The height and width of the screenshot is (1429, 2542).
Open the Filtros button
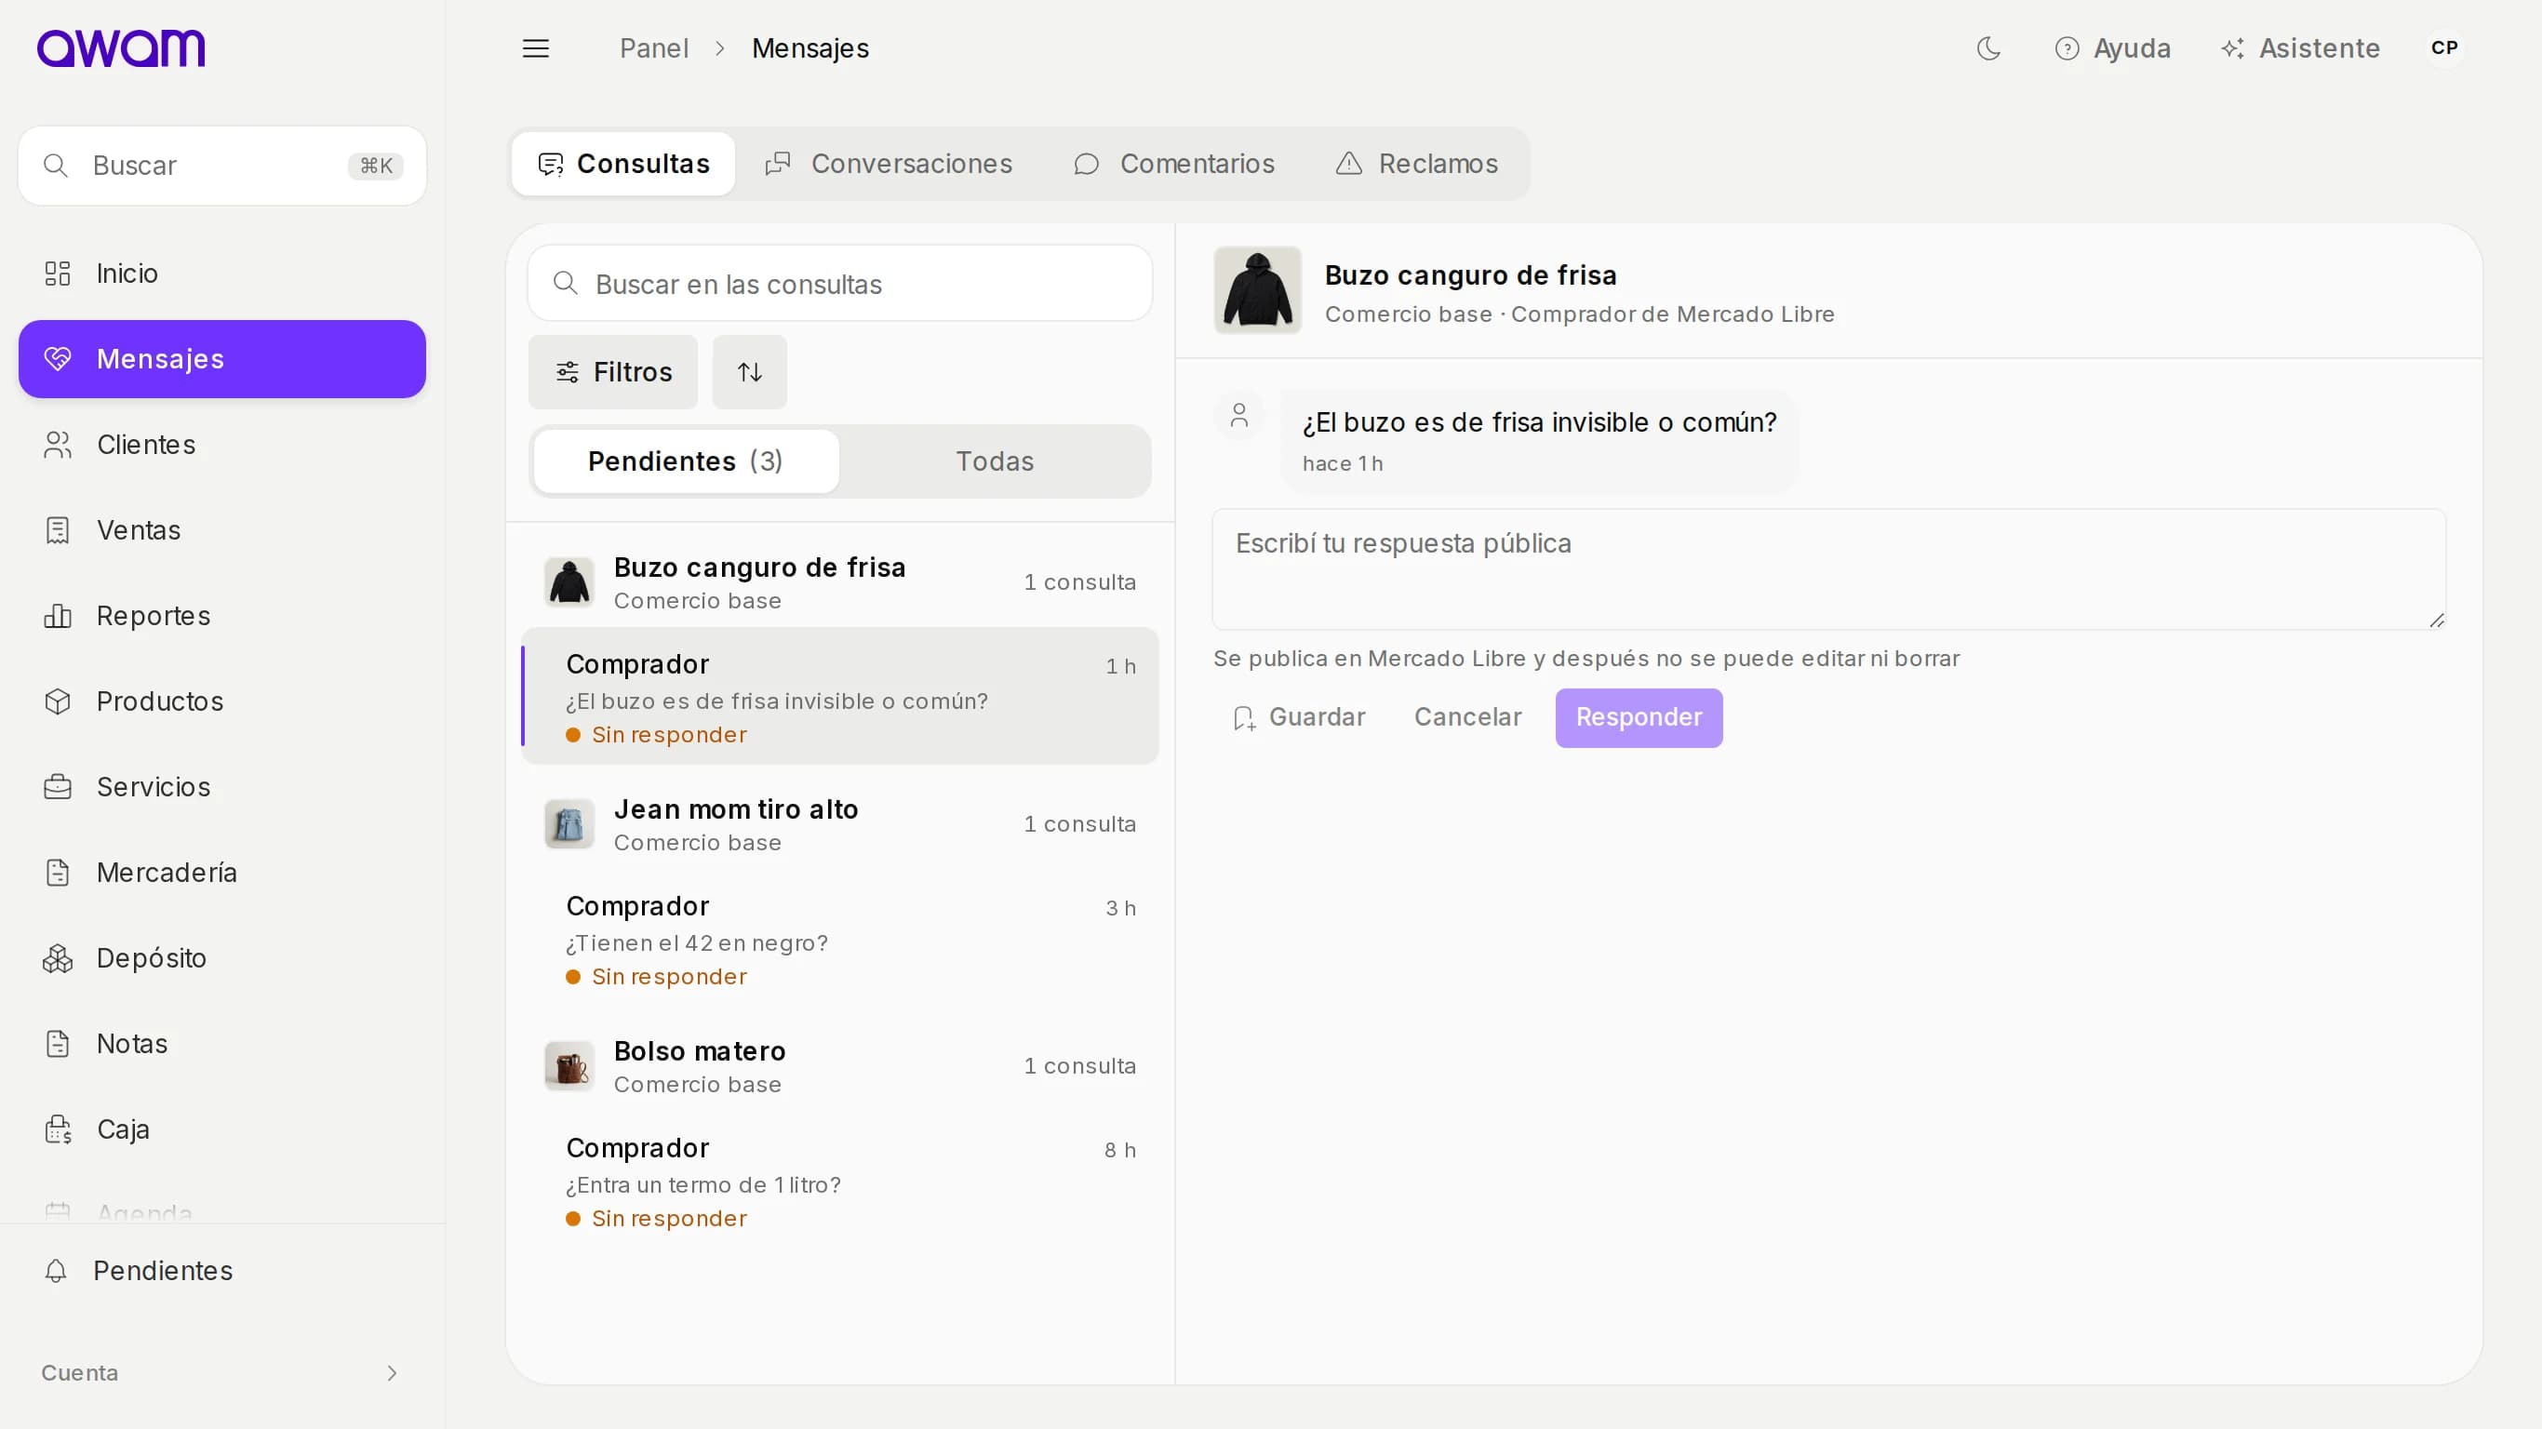click(x=613, y=372)
